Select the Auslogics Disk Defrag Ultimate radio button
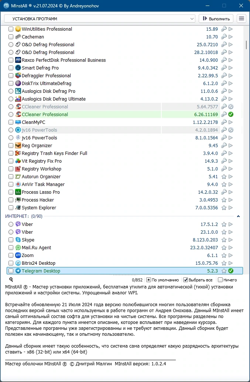Image resolution: width=250 pixels, height=382 pixels. (11, 99)
